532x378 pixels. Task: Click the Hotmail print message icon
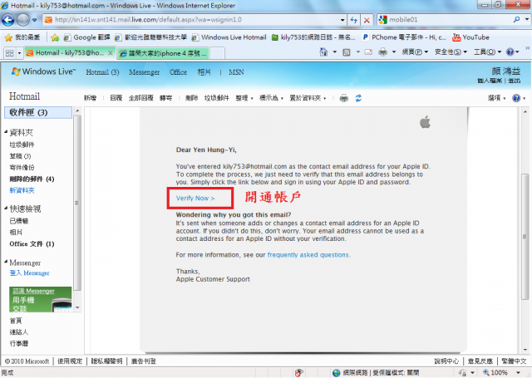click(343, 98)
